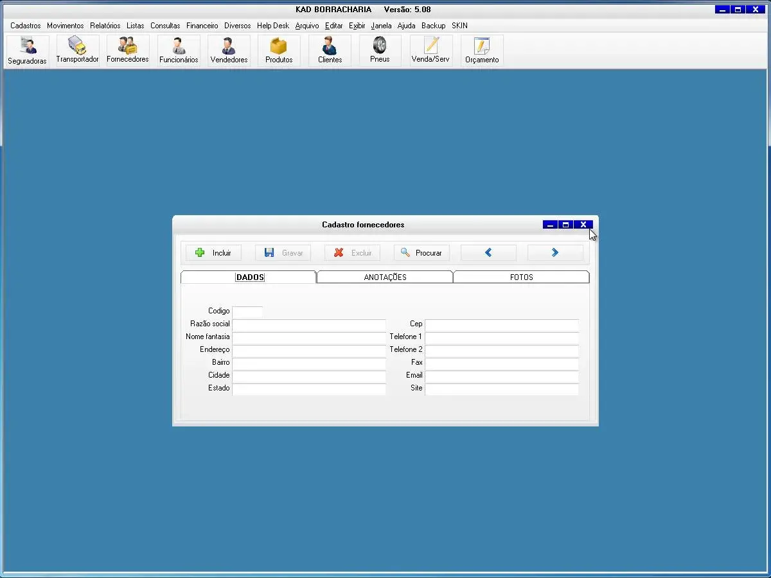Switch to the ANOTAÇÕES tab
Viewport: 771px width, 578px height.
pyautogui.click(x=385, y=277)
